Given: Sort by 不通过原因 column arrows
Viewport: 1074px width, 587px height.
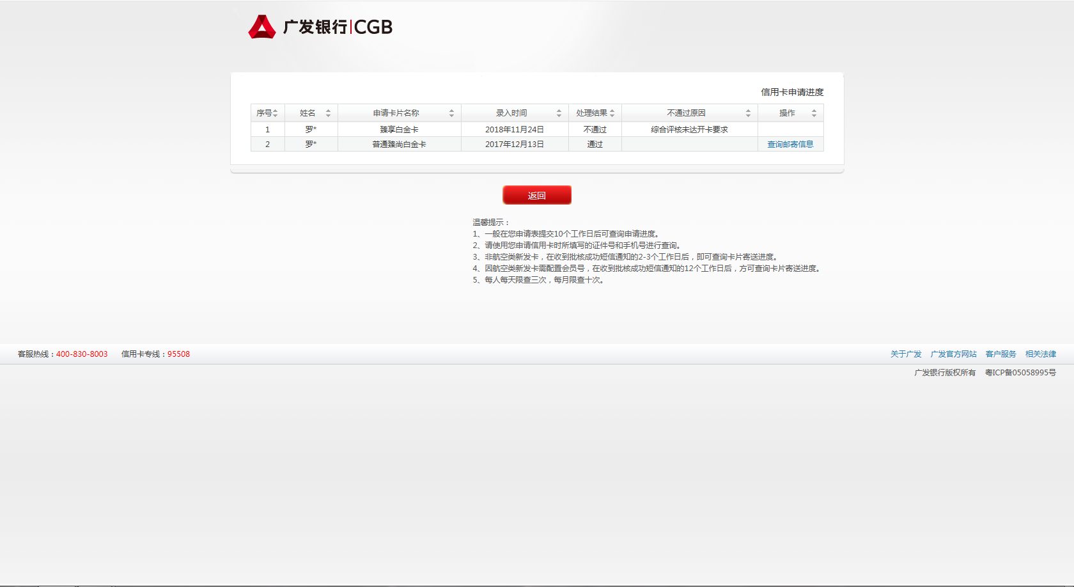Looking at the screenshot, I should [x=748, y=113].
